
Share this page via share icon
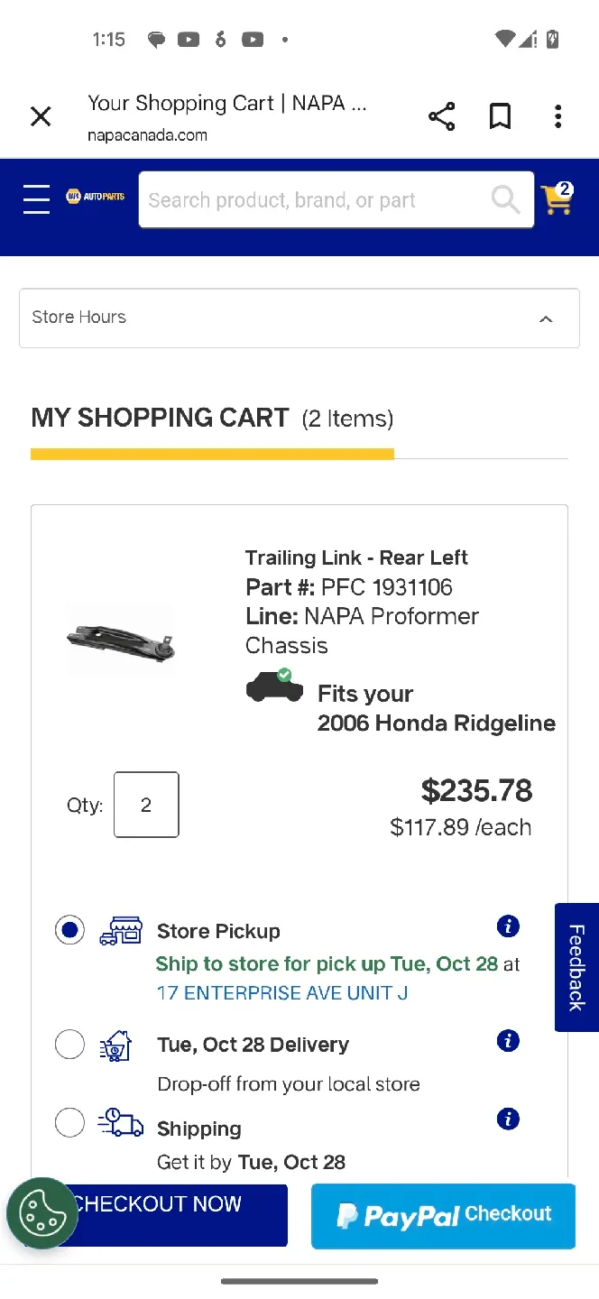[441, 116]
